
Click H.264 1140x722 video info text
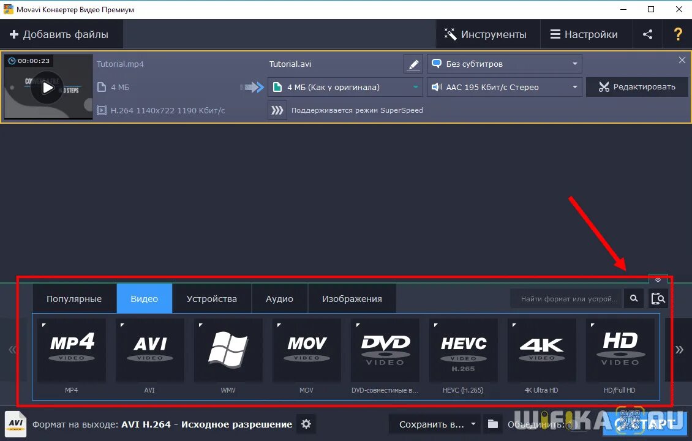[168, 110]
